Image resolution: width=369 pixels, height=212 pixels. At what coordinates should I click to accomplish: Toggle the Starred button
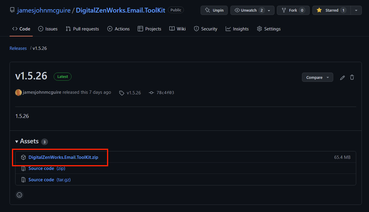tap(331, 10)
